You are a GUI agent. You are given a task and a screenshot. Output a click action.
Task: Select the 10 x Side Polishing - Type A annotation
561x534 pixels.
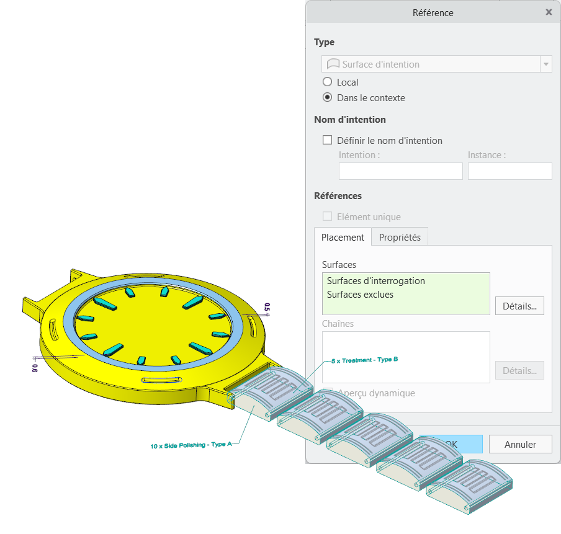pyautogui.click(x=191, y=445)
